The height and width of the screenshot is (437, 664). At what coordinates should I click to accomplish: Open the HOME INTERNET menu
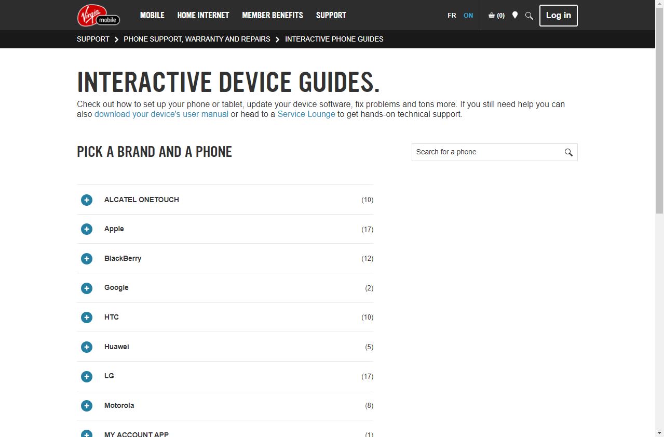pyautogui.click(x=203, y=15)
